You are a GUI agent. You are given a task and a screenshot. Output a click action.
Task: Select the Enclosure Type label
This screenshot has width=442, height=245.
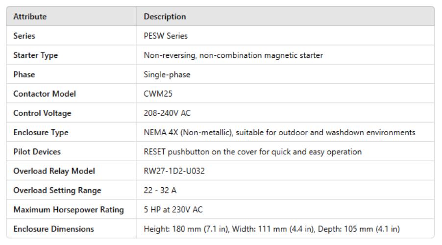(41, 132)
